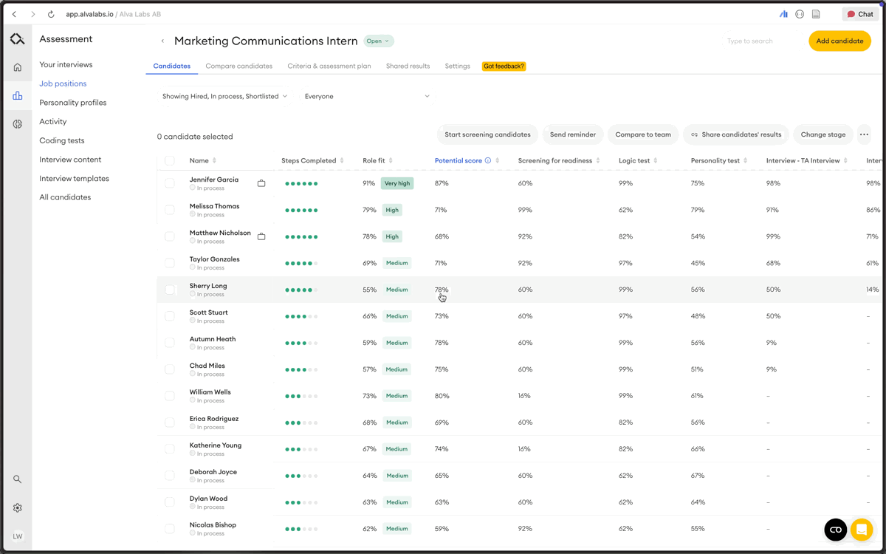
Task: Open the search magnifier icon in sidebar
Action: tap(18, 479)
